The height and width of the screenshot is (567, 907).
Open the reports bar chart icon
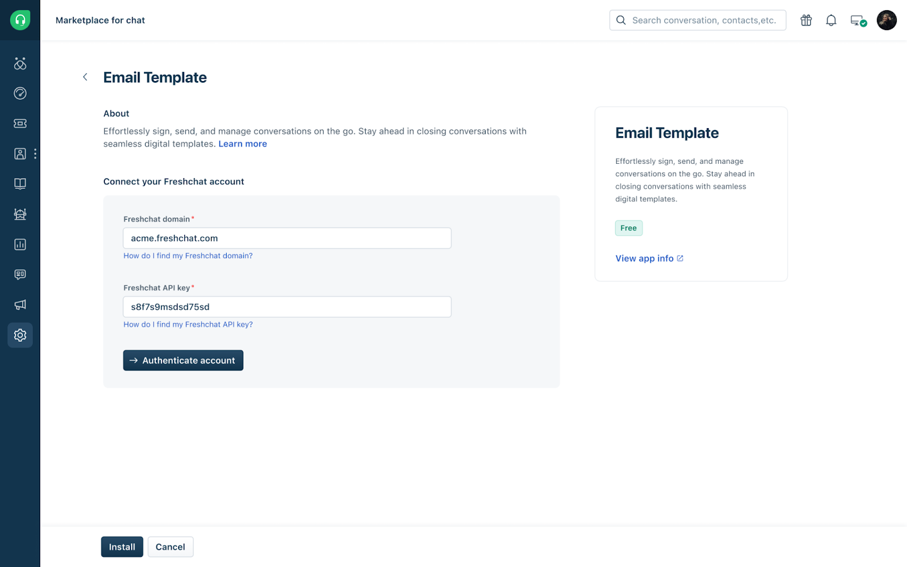(20, 244)
